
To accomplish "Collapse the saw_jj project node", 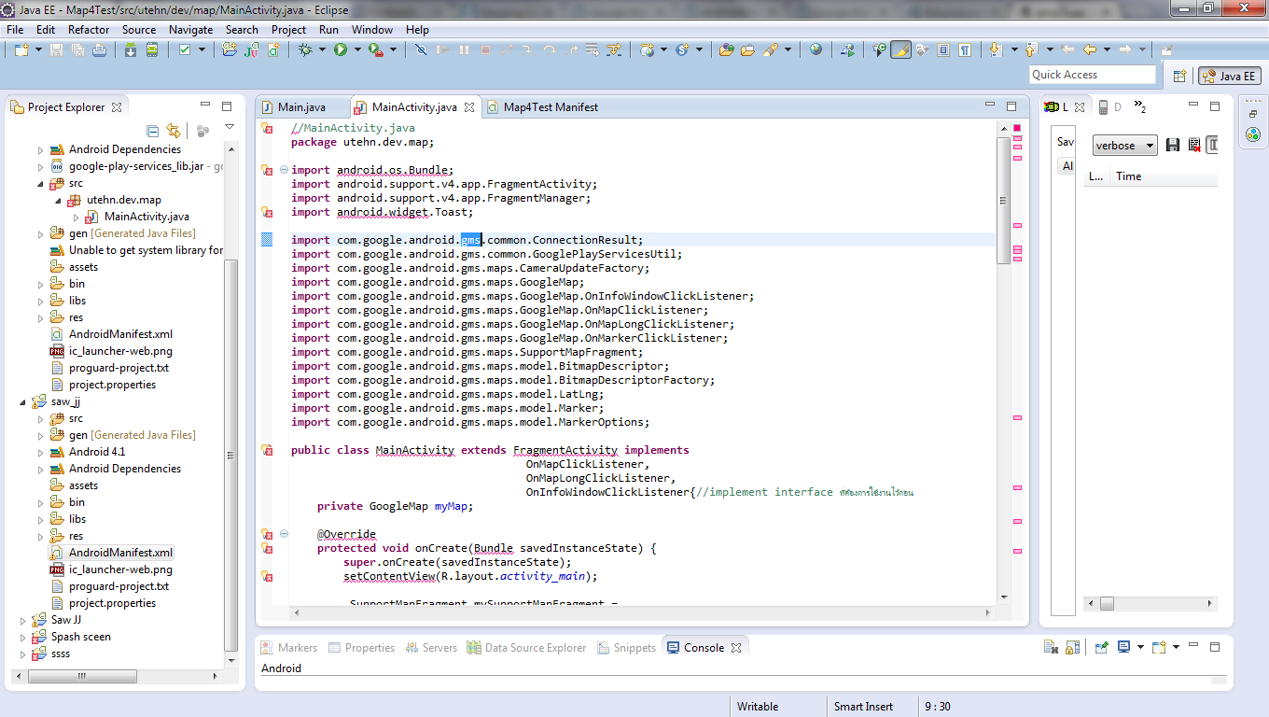I will click(x=24, y=401).
